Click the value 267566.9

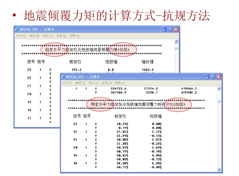coord(118,93)
